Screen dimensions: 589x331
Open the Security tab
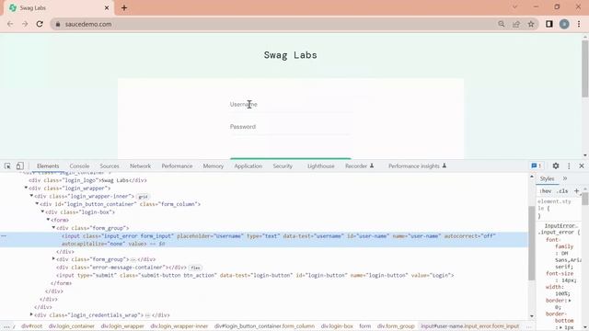[x=283, y=165]
